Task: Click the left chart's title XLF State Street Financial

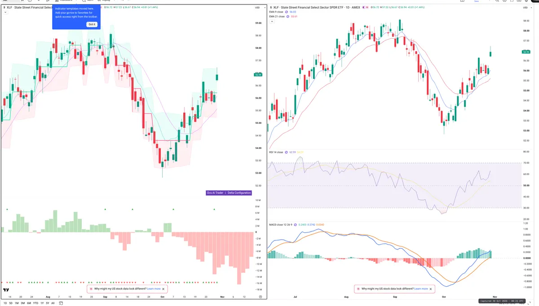Action: 30,8
